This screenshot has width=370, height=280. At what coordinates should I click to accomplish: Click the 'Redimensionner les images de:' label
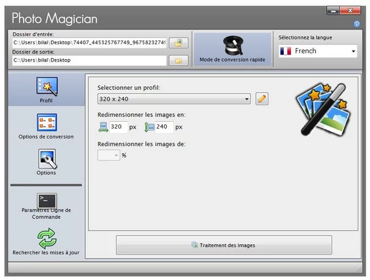[142, 144]
